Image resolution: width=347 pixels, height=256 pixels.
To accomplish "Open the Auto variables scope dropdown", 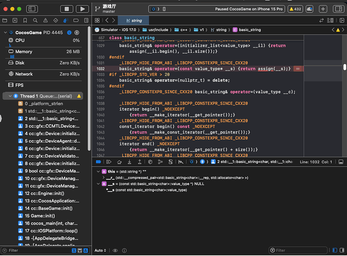I will (x=100, y=250).
